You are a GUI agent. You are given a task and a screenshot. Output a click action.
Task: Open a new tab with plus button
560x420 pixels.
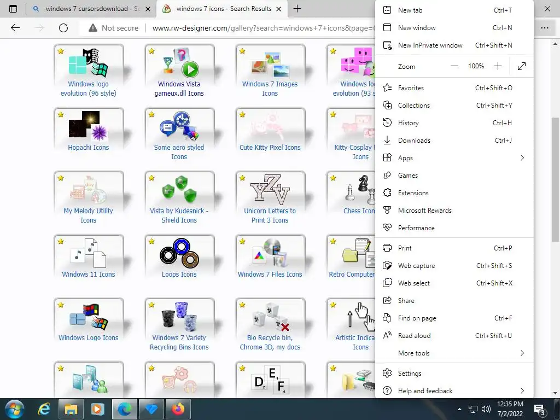pyautogui.click(x=297, y=9)
